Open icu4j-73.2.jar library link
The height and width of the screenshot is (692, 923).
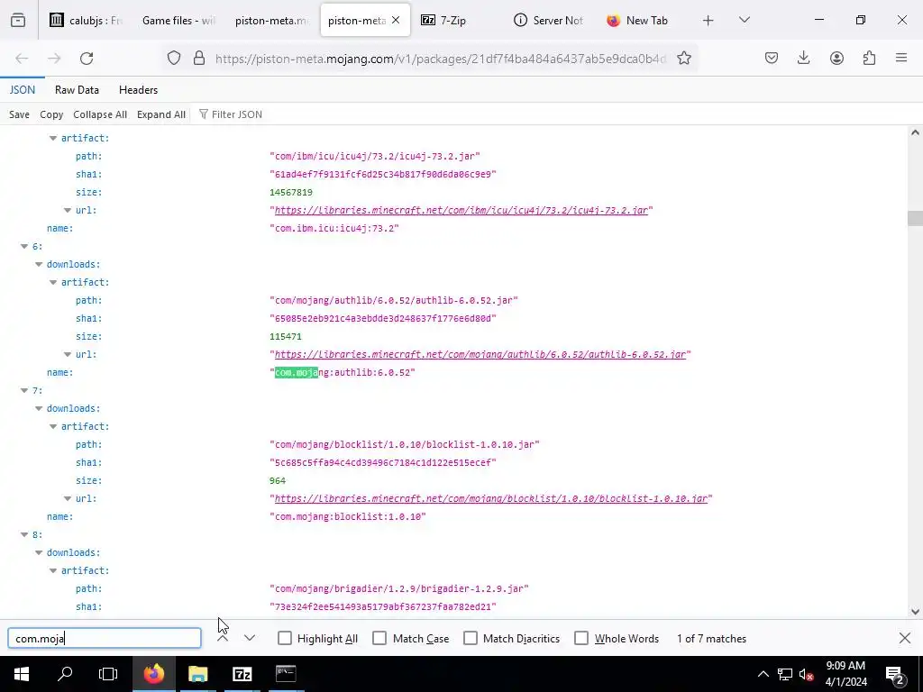461,211
